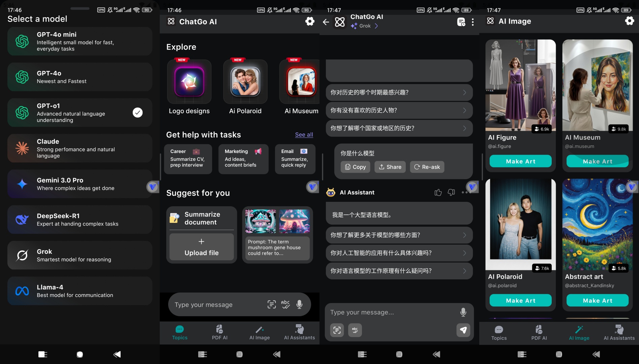This screenshot has height=364, width=639.
Task: Expand suggestion 你有没有喜欢的历史人物
Action: pos(399,110)
